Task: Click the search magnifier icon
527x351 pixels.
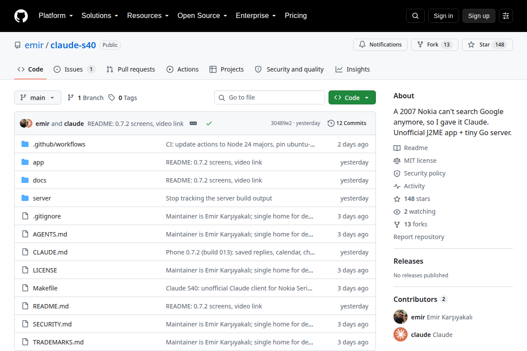Action: [x=415, y=16]
